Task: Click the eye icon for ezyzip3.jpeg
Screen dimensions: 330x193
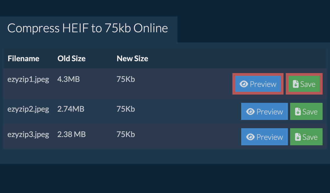Action: tap(250, 137)
